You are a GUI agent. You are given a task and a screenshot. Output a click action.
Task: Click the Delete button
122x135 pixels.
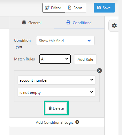pyautogui.click(x=56, y=108)
